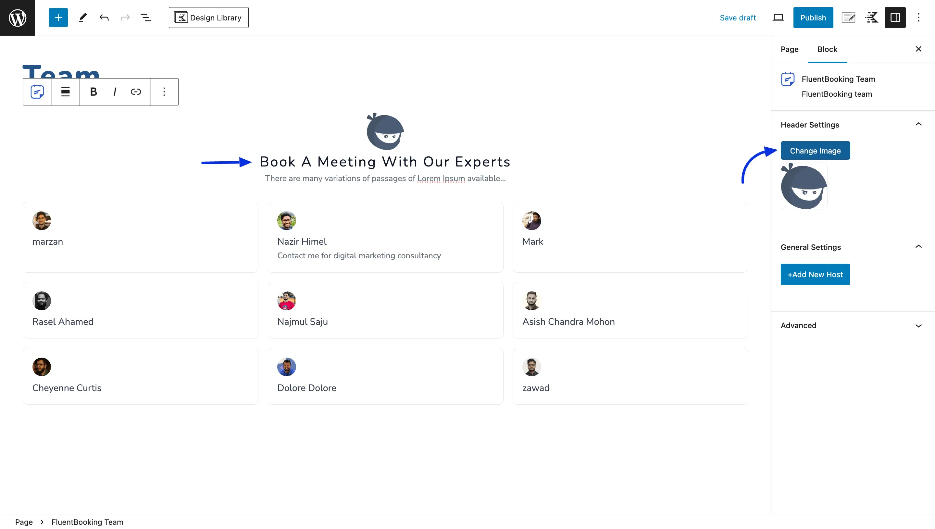Click Najmul Saju's avatar

[286, 301]
